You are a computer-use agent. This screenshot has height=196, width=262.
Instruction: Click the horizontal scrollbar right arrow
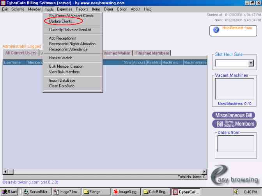point(204,171)
